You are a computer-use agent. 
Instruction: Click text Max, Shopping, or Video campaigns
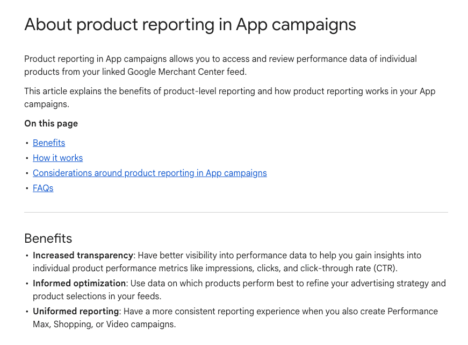(x=104, y=325)
